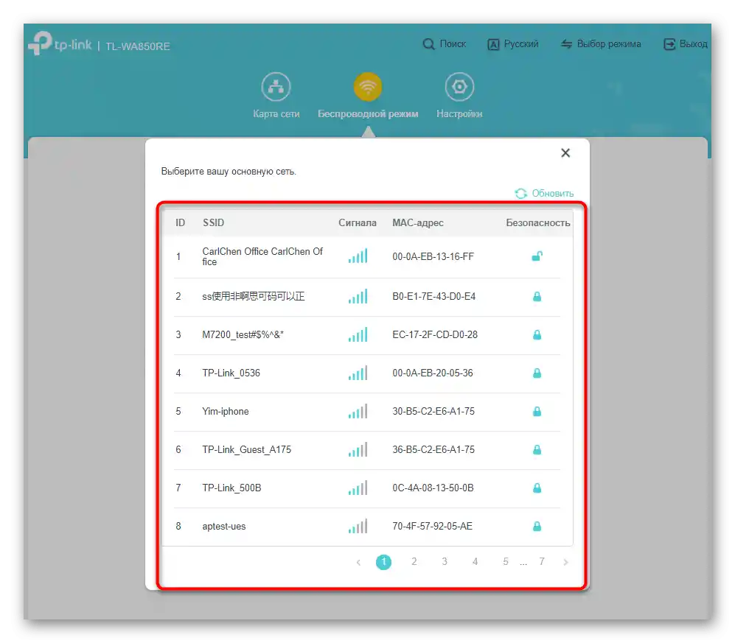The image size is (735, 643).
Task: Click MAC address 30-B5-C2-E6-A1-75
Action: (x=433, y=411)
